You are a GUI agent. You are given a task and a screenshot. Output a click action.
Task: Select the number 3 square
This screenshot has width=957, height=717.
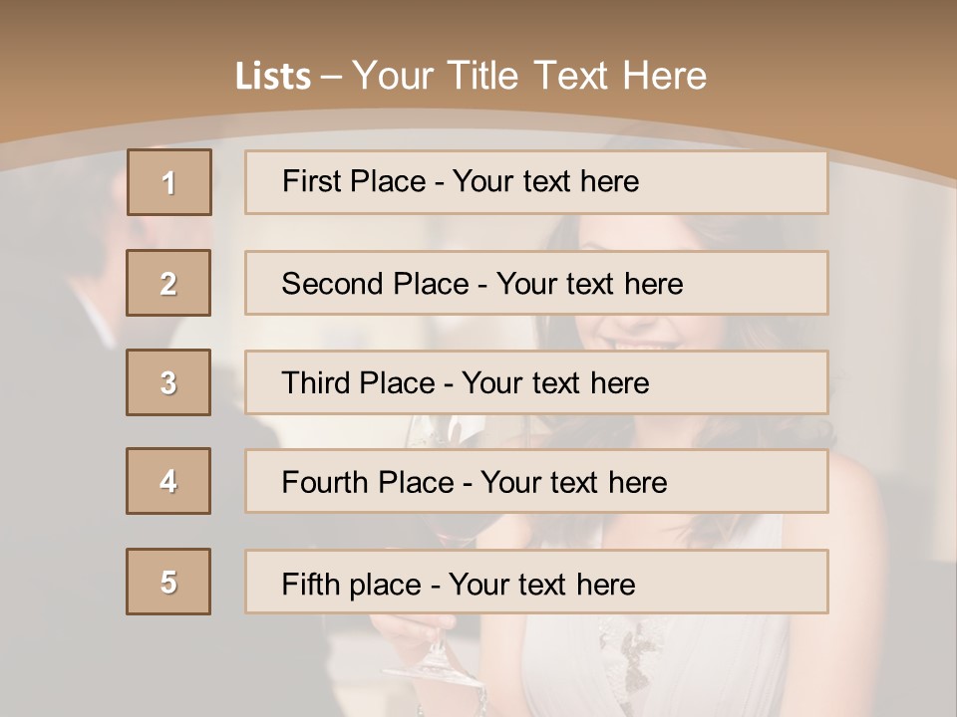[x=168, y=382]
